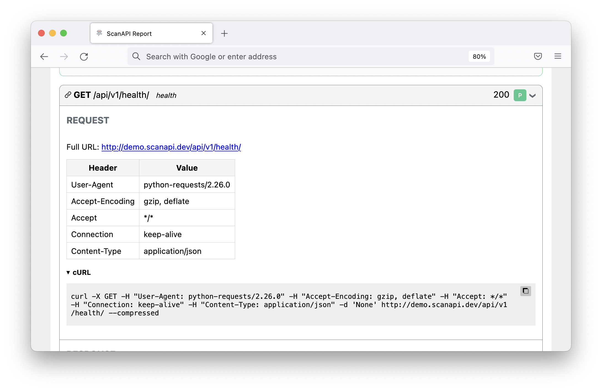The image size is (602, 392).
Task: Click the green P passed badge
Action: (520, 95)
